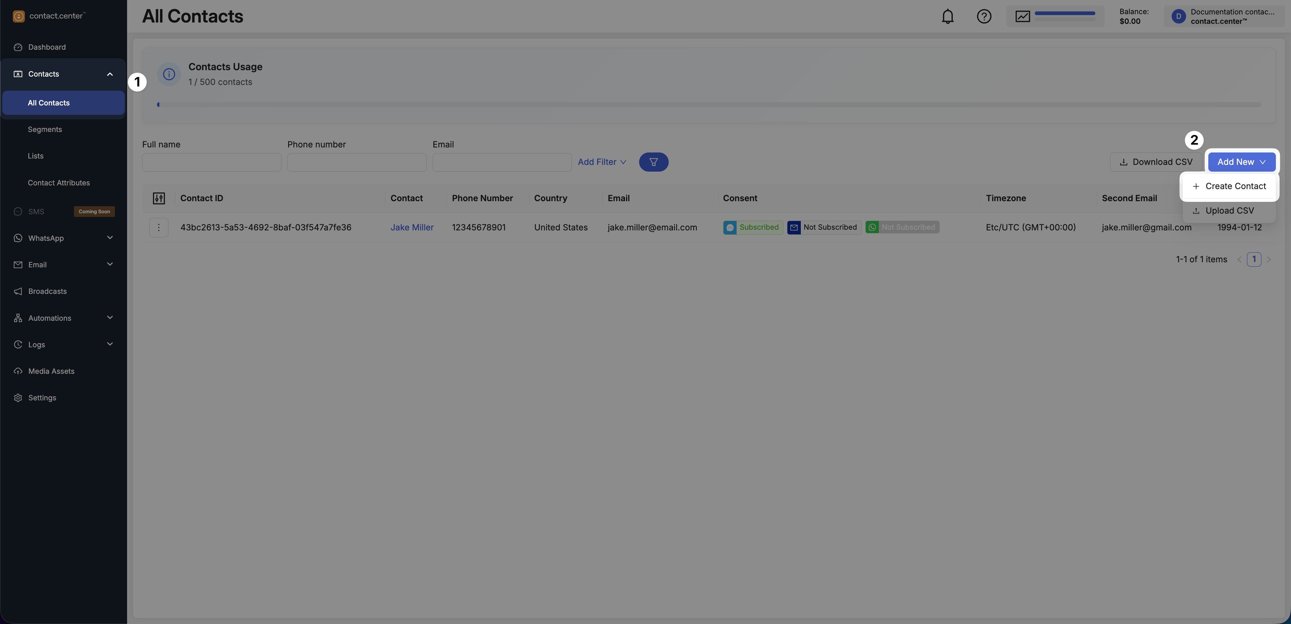Collapse the Contacts sidebar section

pyautogui.click(x=110, y=74)
